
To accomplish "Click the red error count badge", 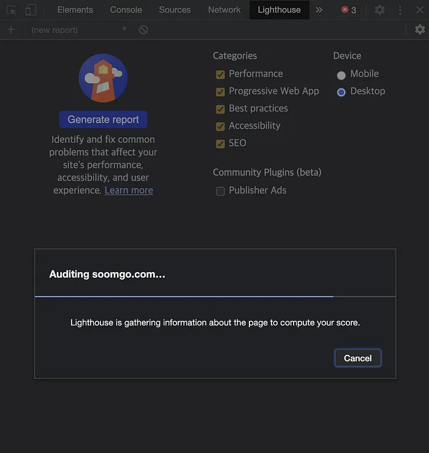I will pyautogui.click(x=349, y=10).
